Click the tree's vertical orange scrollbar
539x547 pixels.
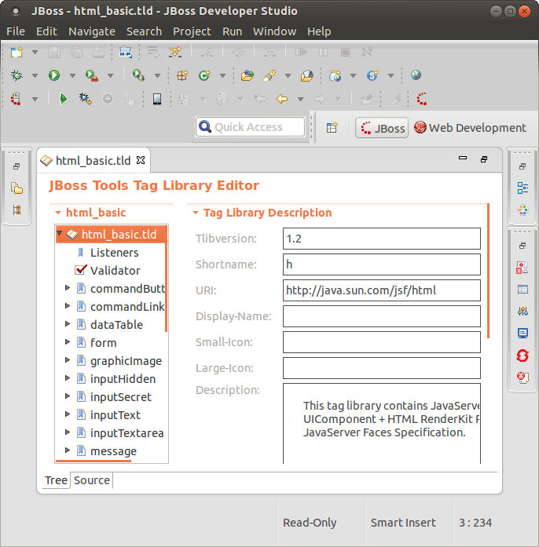click(166, 279)
